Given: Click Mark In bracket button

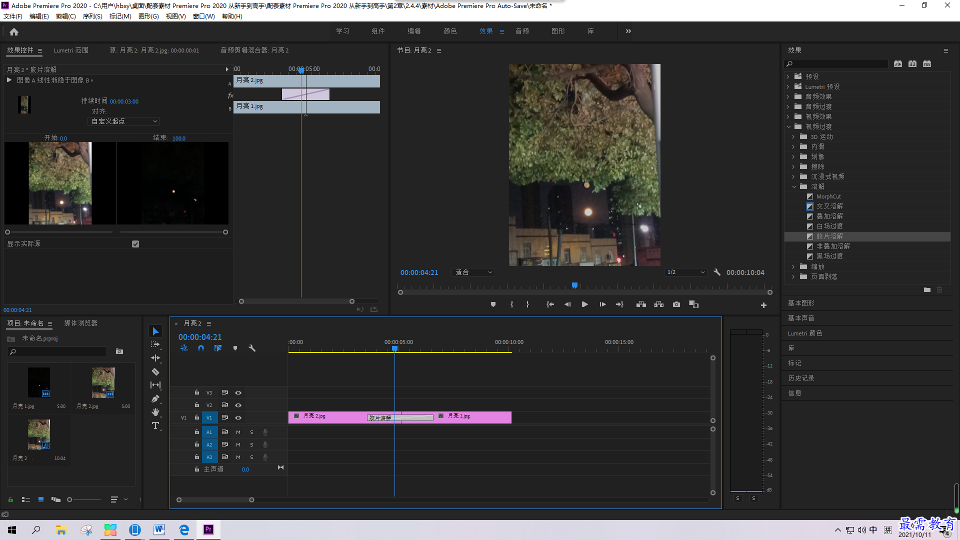Looking at the screenshot, I should 511,304.
